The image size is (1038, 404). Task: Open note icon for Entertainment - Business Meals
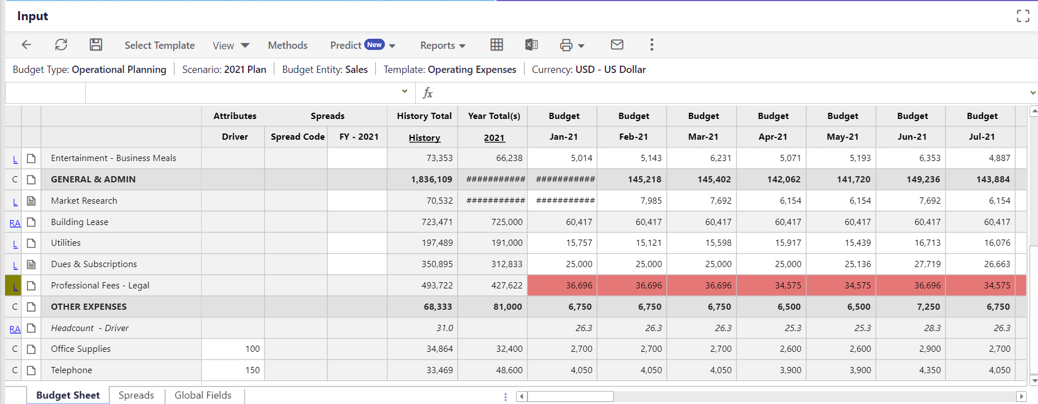point(31,159)
